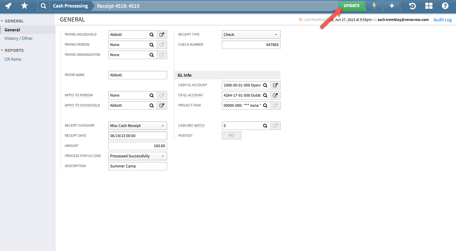Click the search icon beside Cash GL Account
This screenshot has width=456, height=251.
click(x=265, y=85)
